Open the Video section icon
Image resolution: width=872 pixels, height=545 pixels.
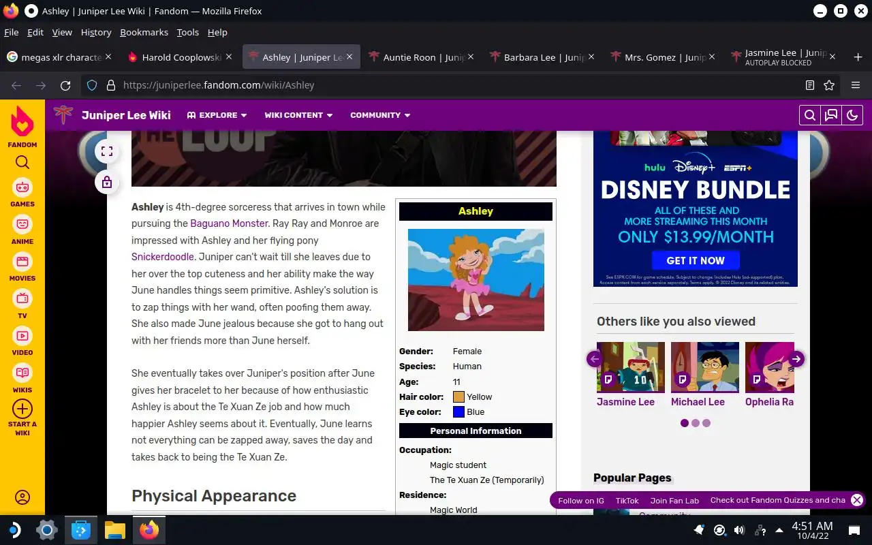(x=22, y=336)
